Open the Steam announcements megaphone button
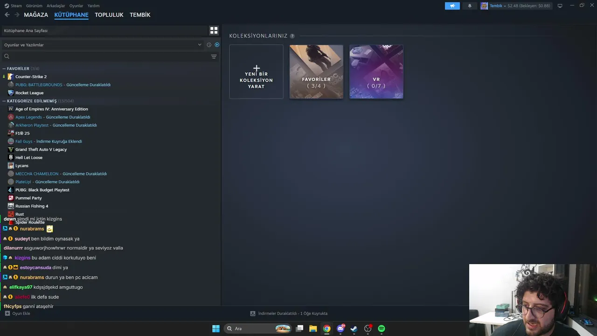The width and height of the screenshot is (597, 336). click(x=452, y=6)
